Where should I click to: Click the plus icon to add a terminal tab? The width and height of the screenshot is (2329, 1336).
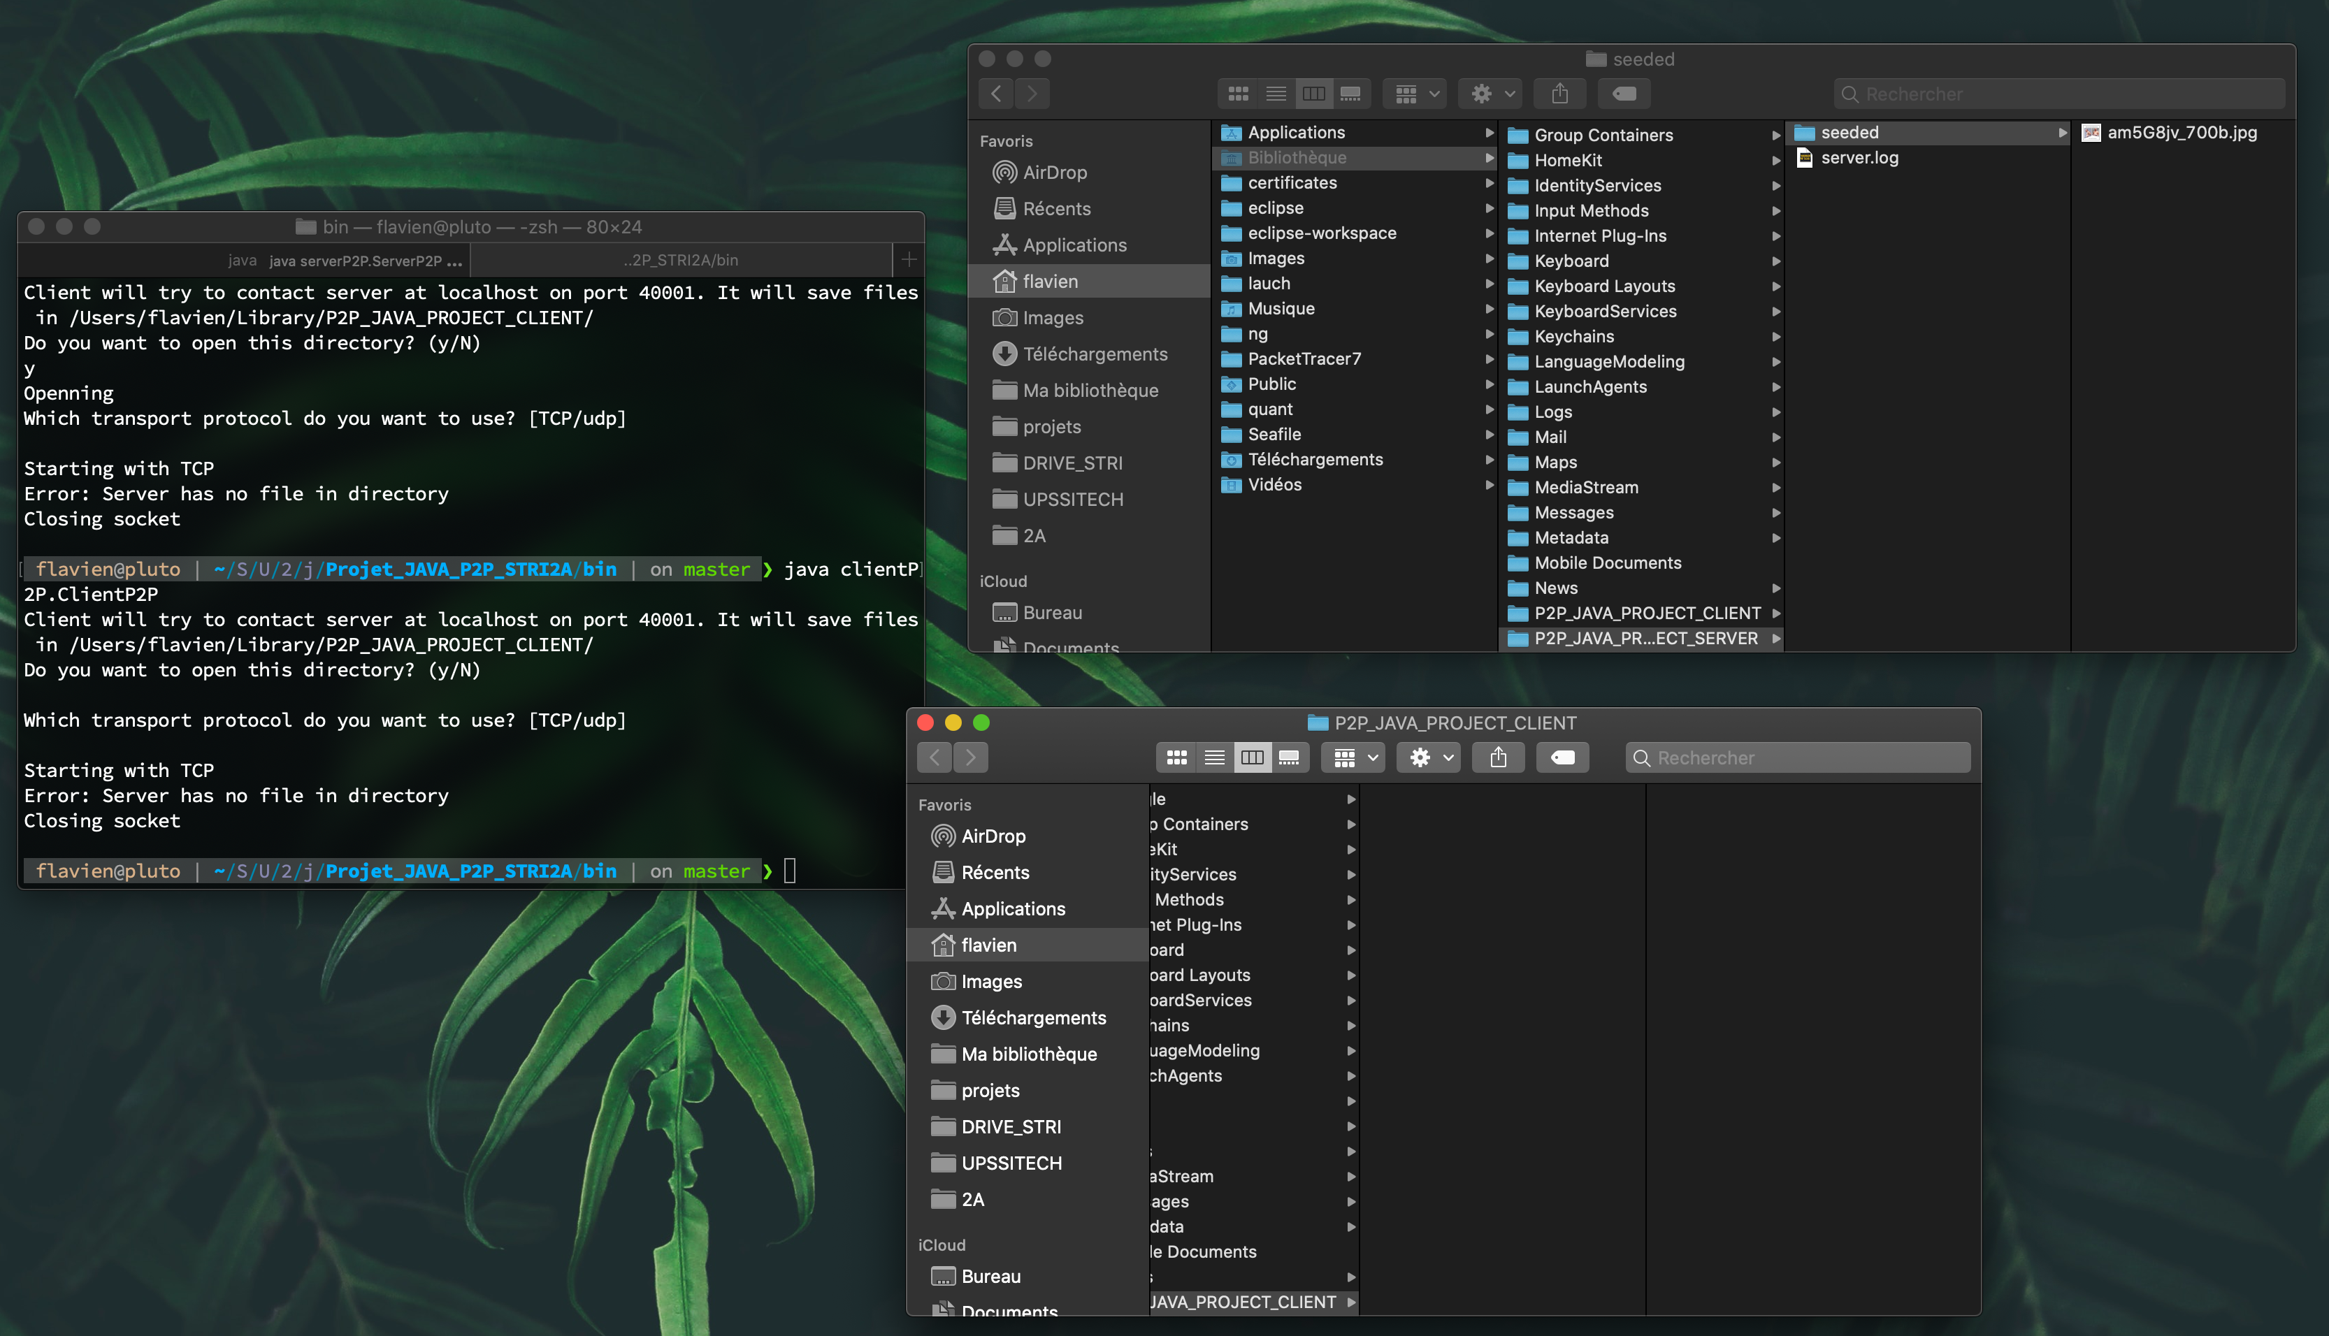(x=909, y=260)
